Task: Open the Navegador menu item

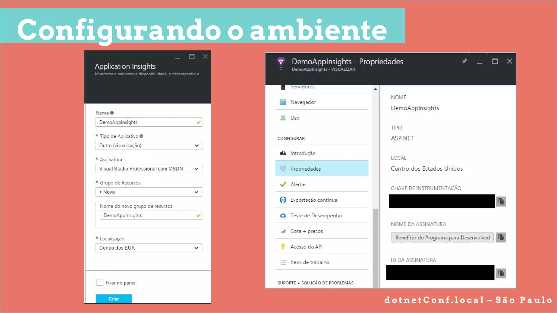Action: point(322,102)
